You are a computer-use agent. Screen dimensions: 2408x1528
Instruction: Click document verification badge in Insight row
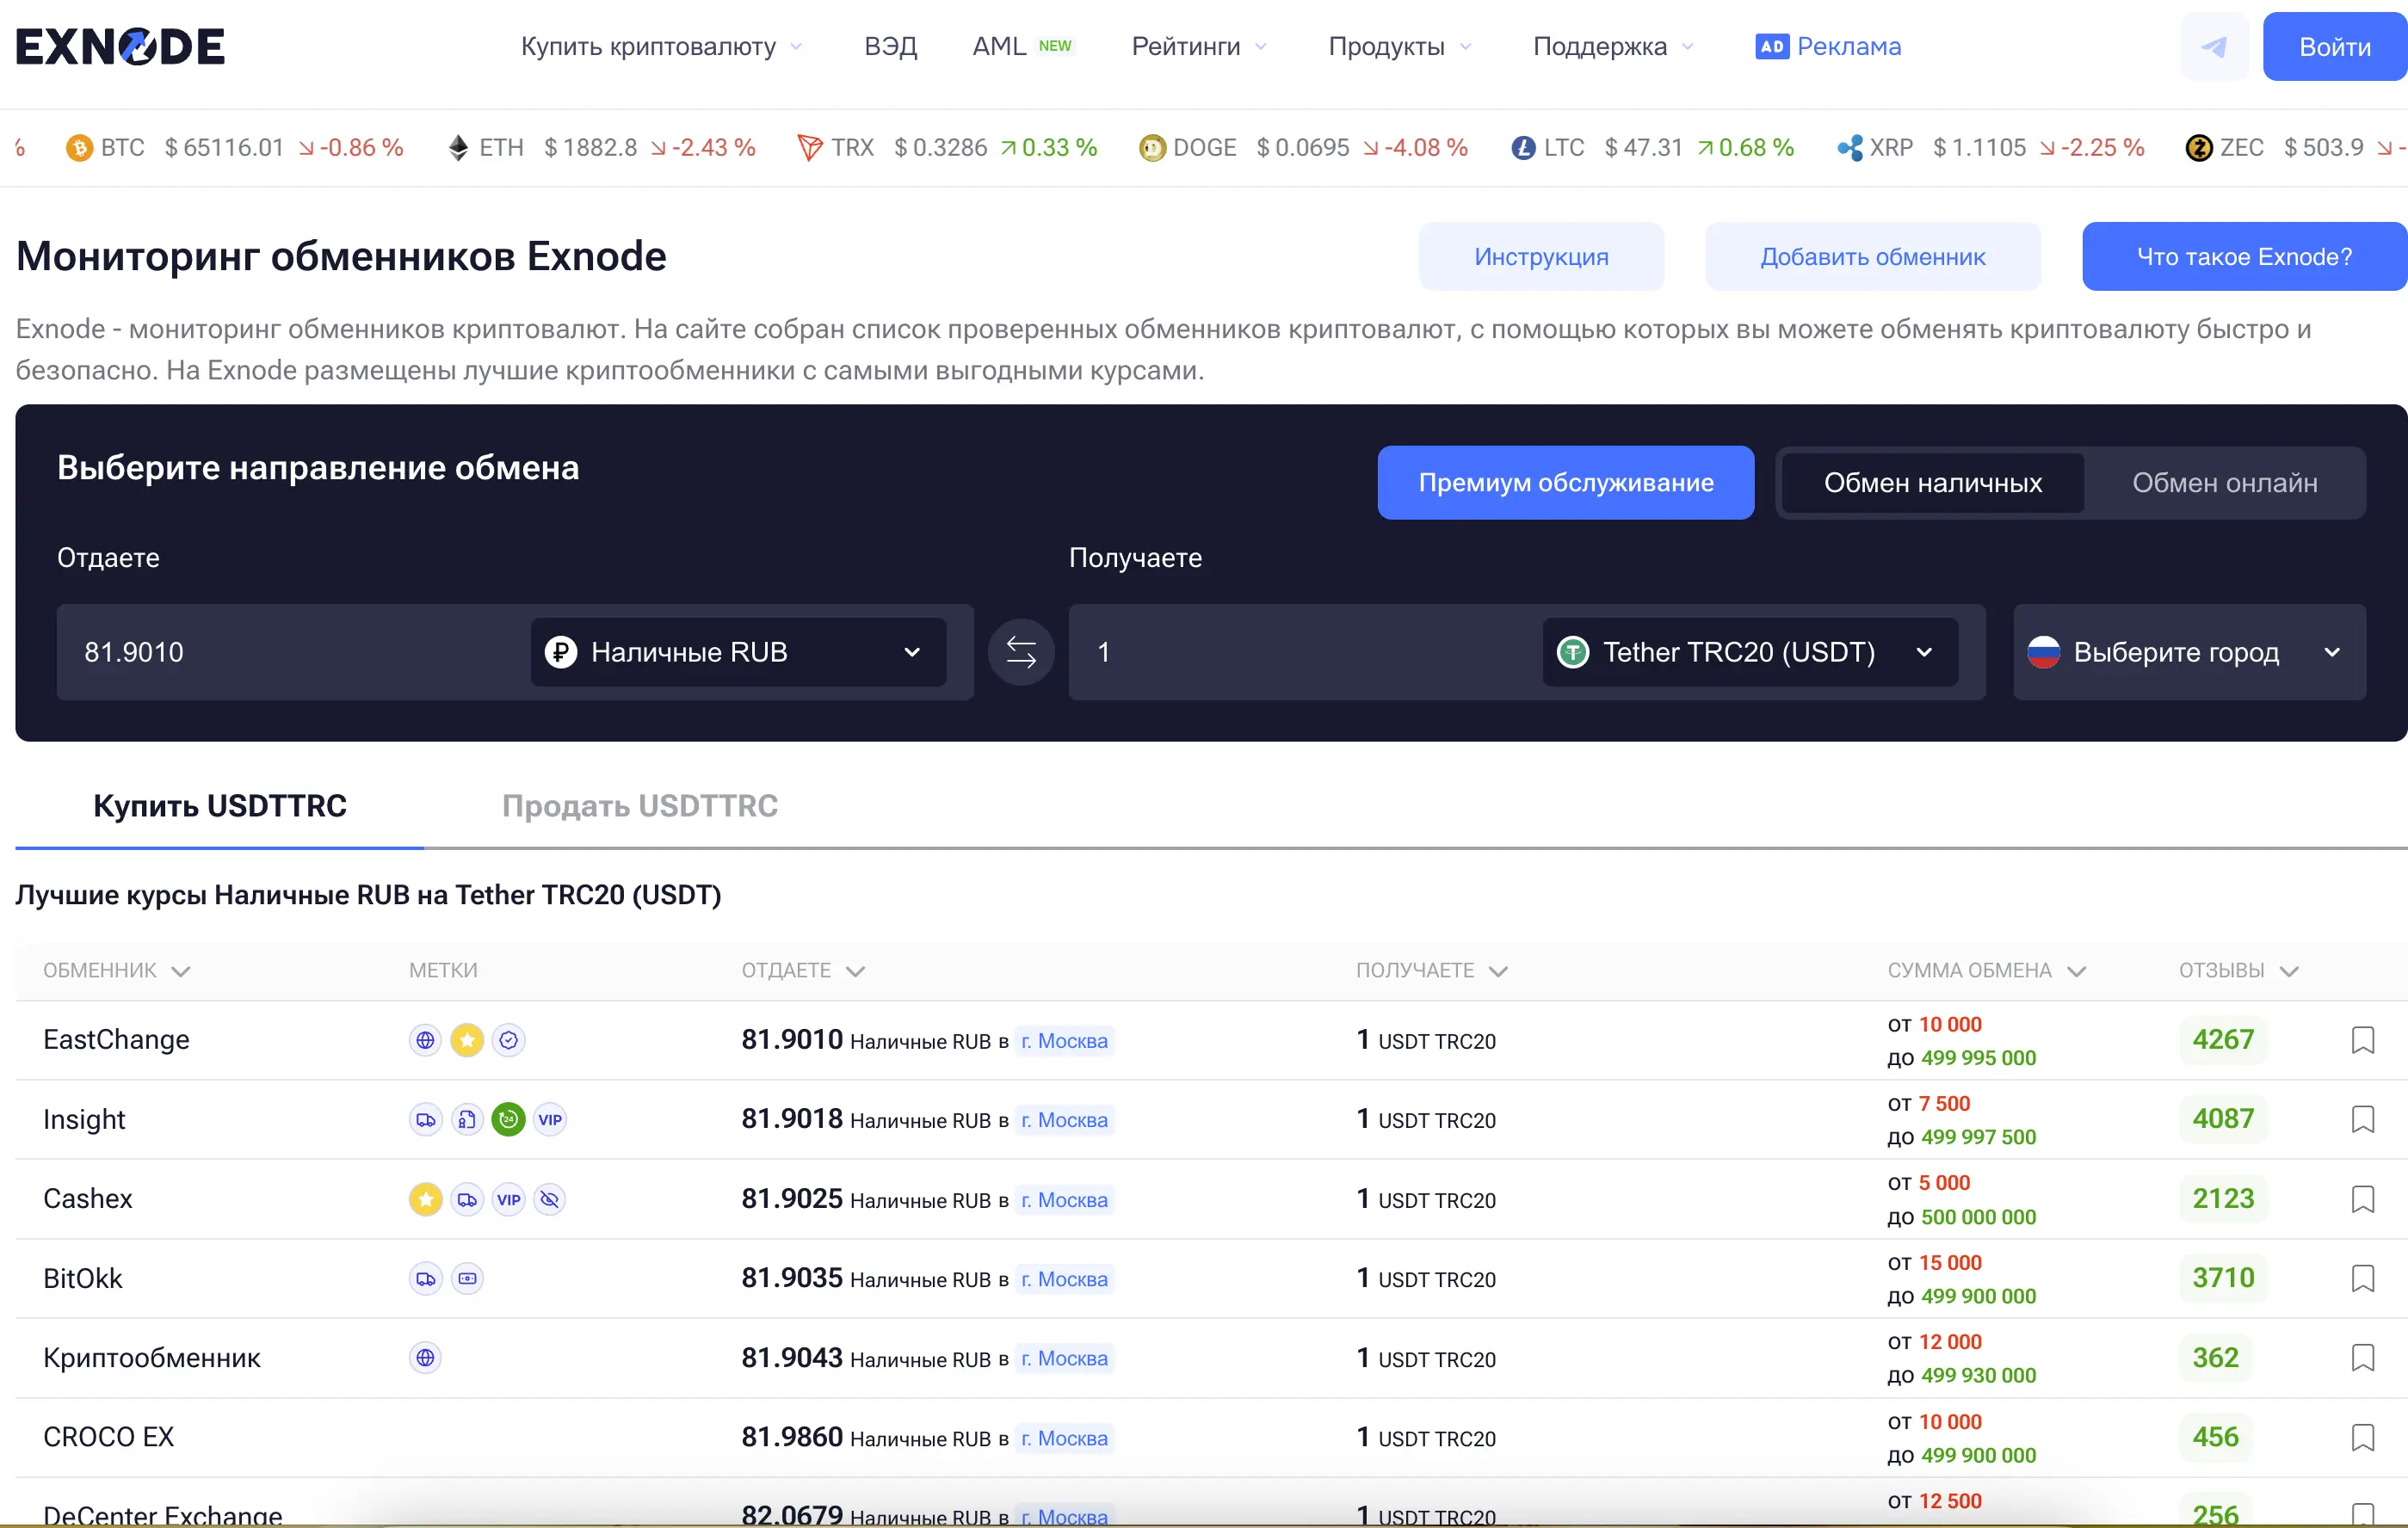[x=467, y=1119]
